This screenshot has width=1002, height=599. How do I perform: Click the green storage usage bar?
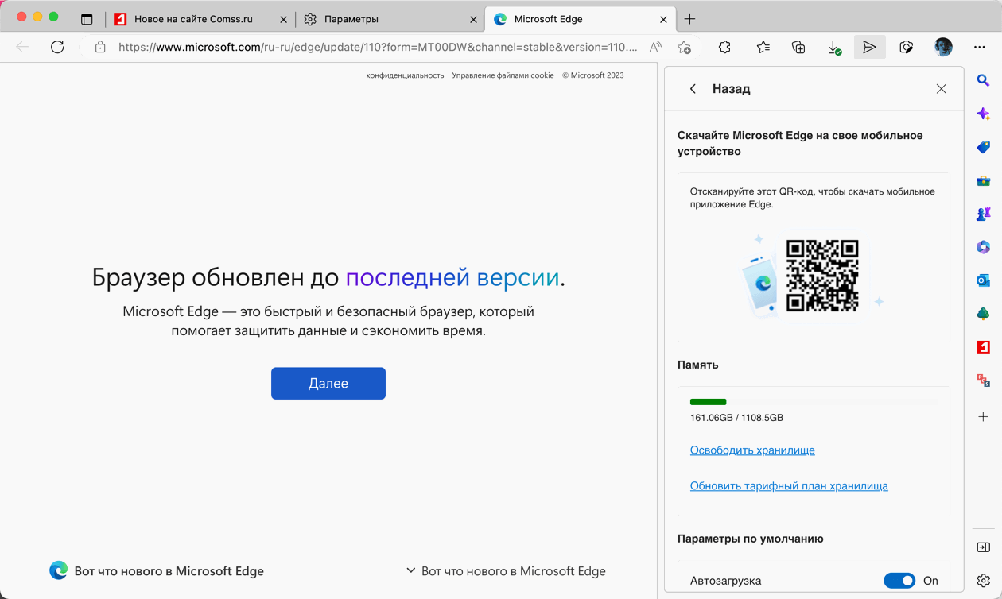click(x=709, y=402)
